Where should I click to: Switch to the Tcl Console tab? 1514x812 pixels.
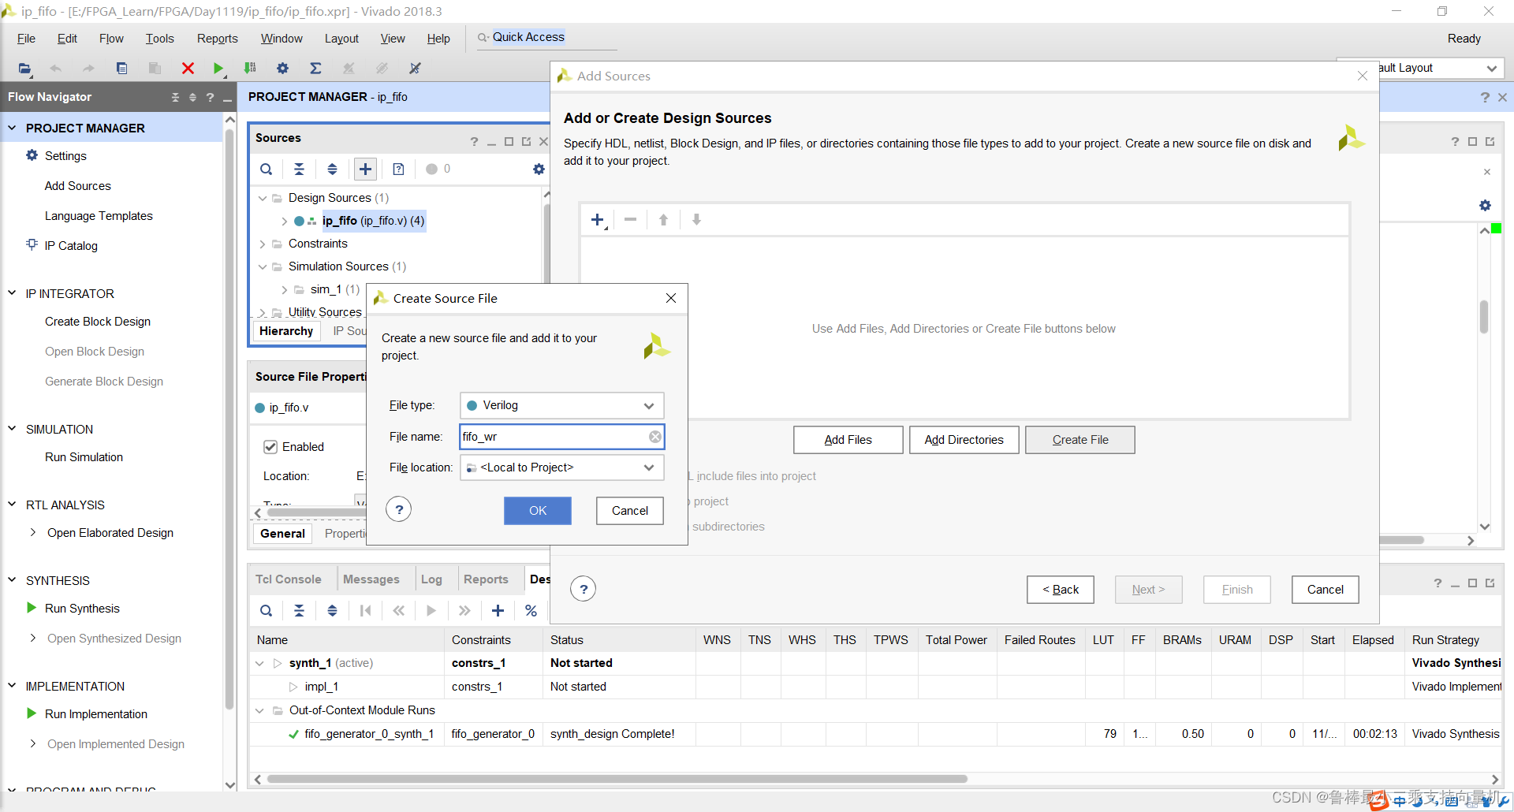(x=288, y=579)
